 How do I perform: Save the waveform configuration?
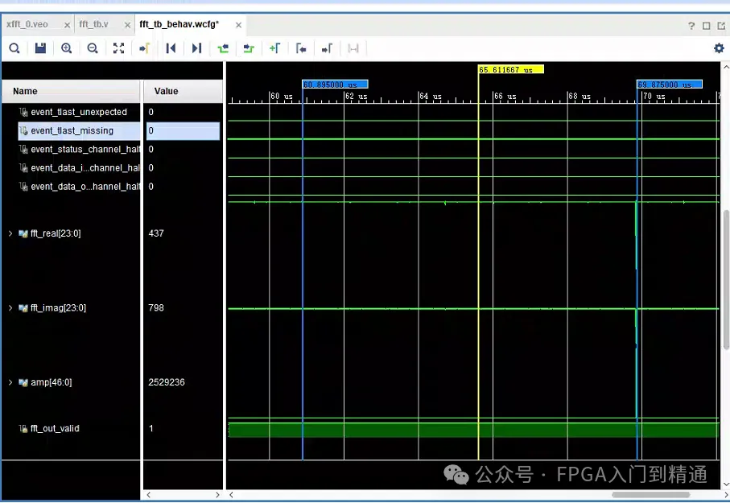40,48
